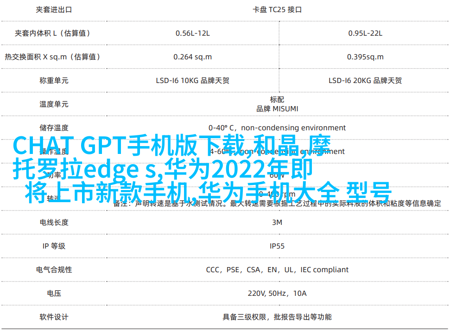Click the 3M cable length value
450x332 pixels.
pos(277,222)
